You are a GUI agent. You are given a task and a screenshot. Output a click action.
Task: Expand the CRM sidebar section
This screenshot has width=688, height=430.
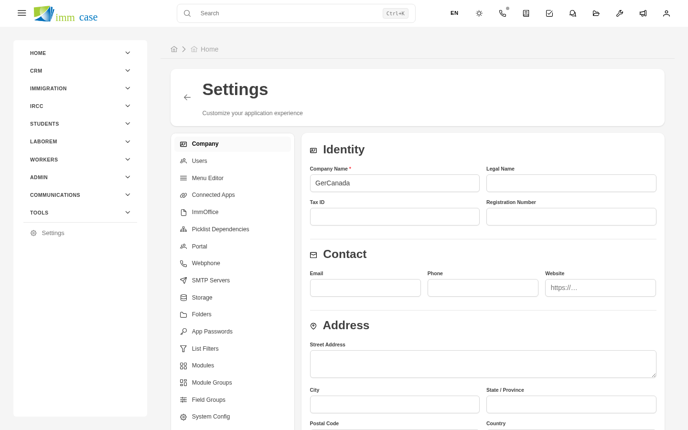coord(80,71)
